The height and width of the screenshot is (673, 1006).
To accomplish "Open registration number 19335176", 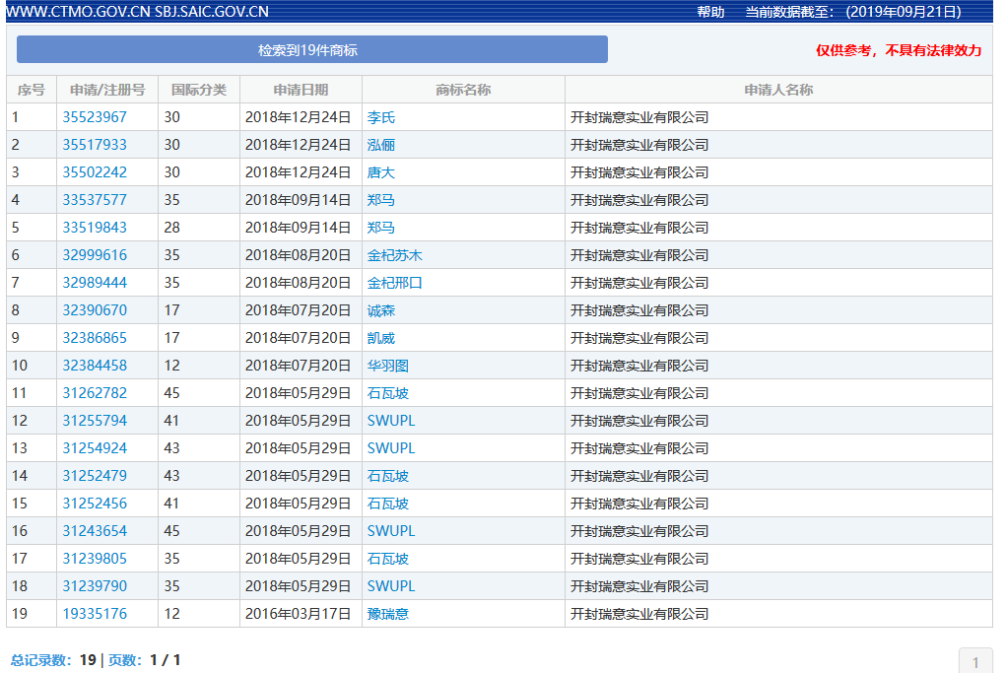I will pyautogui.click(x=95, y=614).
